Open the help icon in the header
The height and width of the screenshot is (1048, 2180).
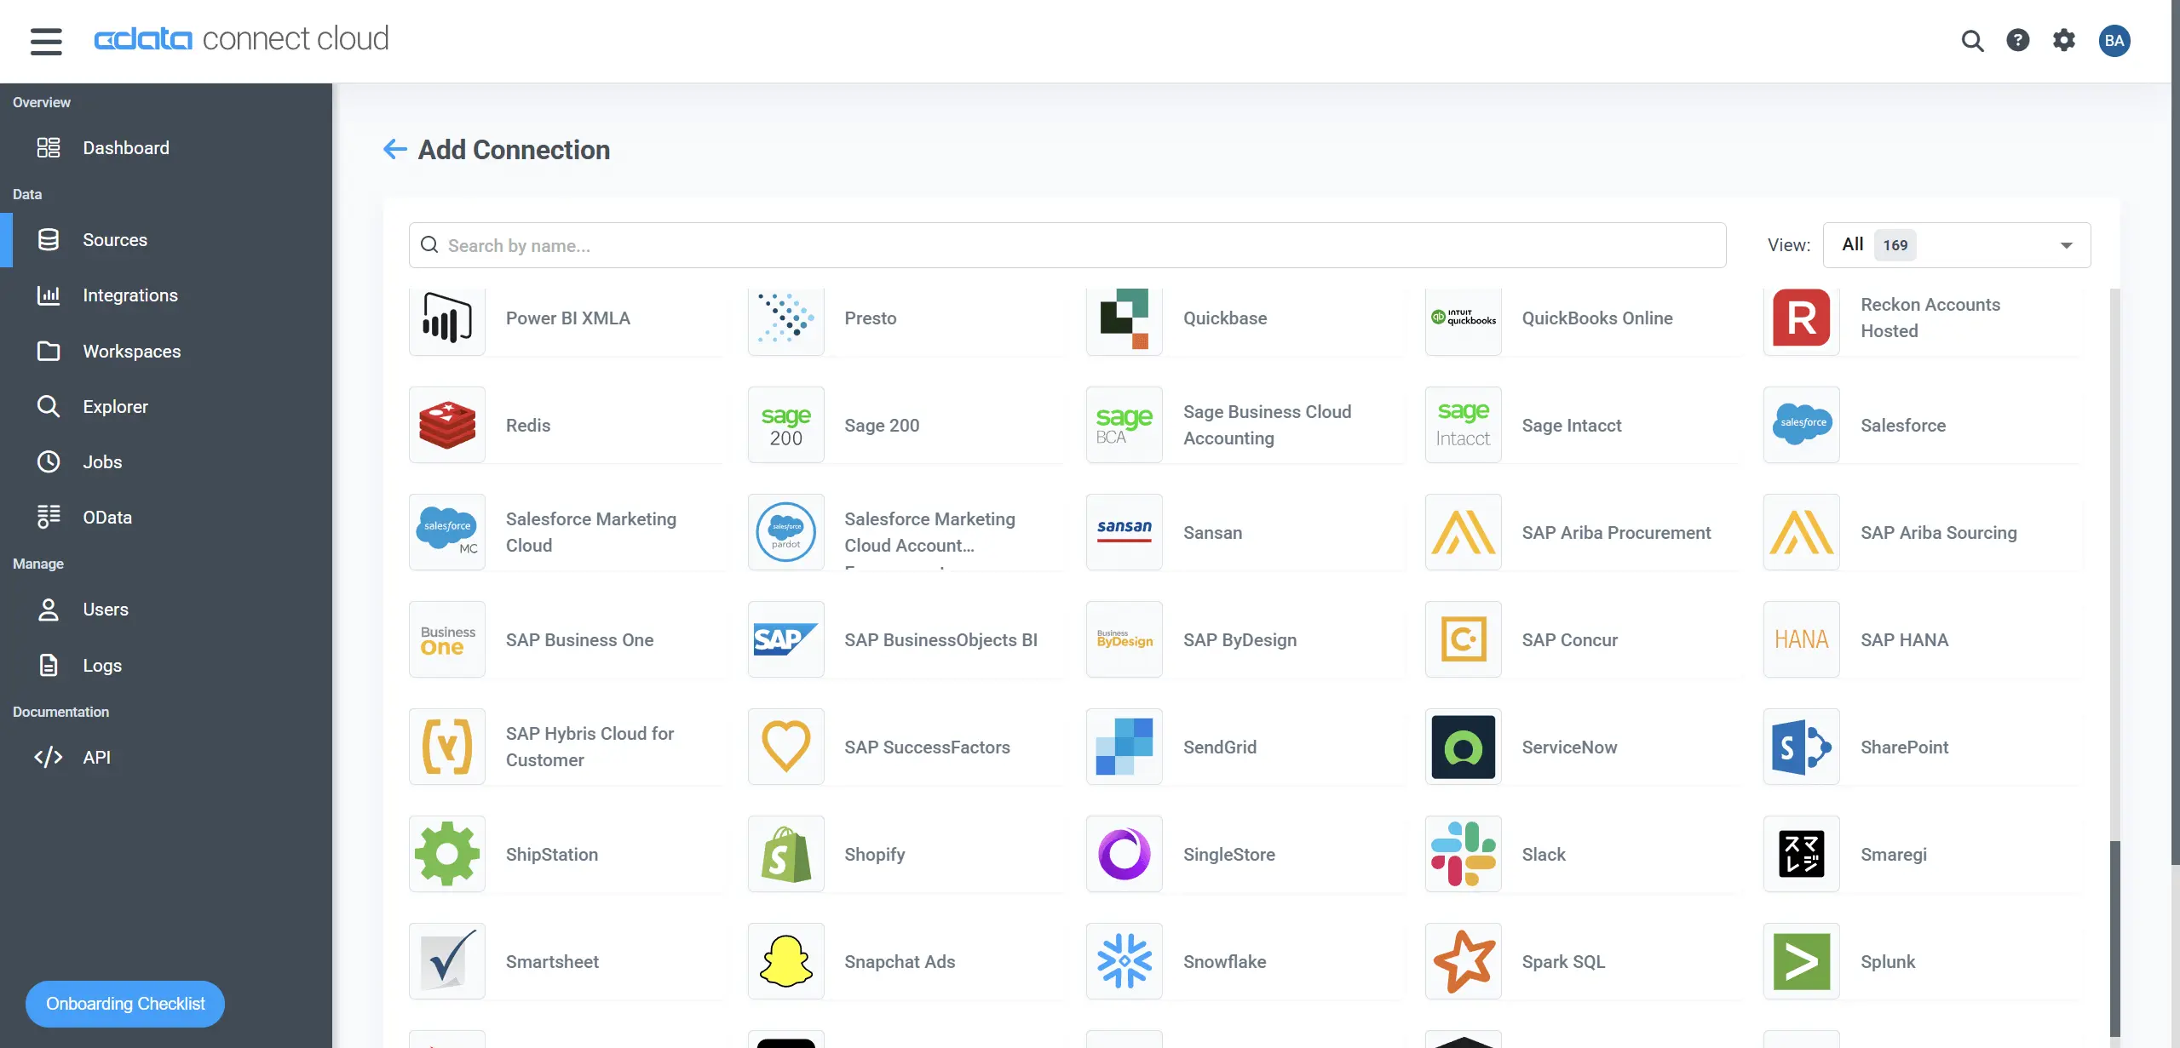coord(2017,40)
